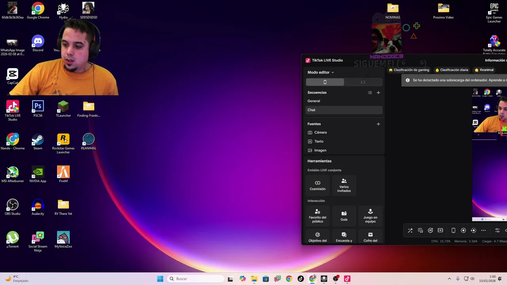The height and width of the screenshot is (285, 507).
Task: Show hidden system tray icons
Action: point(449,279)
